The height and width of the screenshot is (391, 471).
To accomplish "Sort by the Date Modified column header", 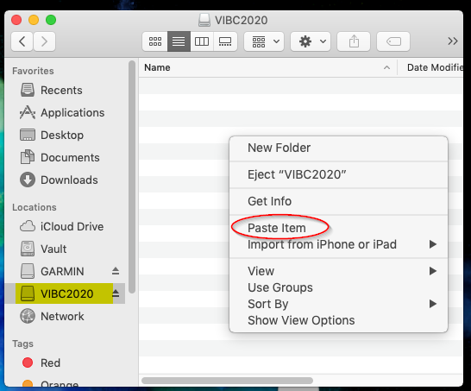I will click(x=430, y=67).
